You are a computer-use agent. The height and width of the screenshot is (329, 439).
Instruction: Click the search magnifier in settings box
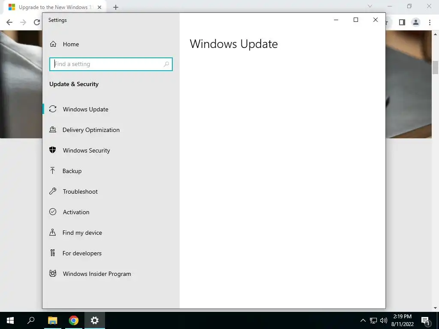166,64
